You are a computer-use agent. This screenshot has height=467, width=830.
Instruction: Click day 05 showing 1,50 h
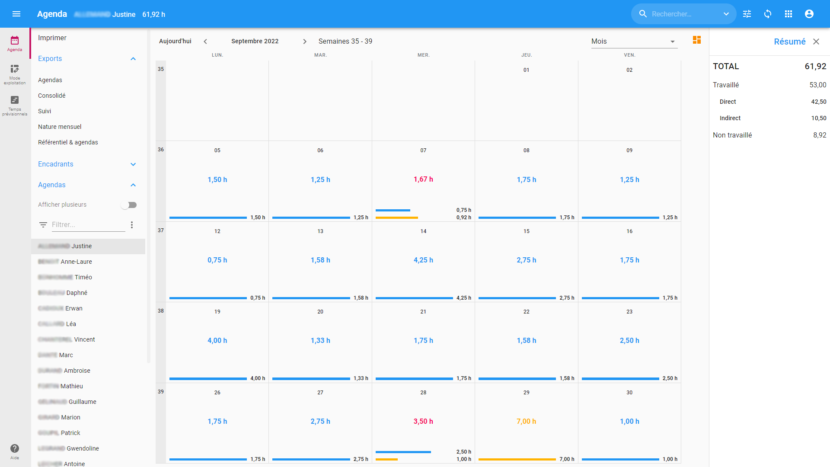click(x=217, y=181)
